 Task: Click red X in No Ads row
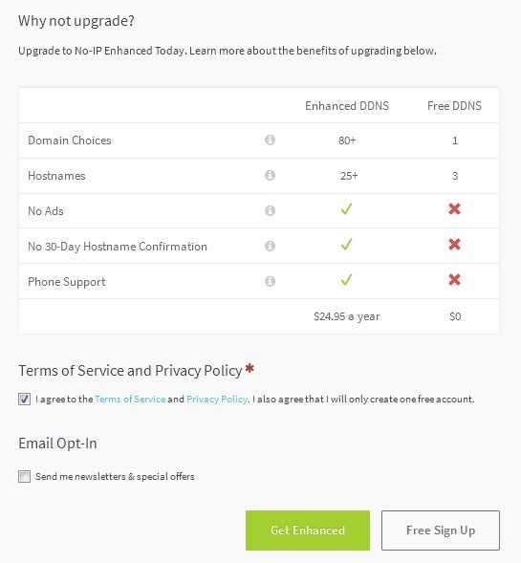click(x=455, y=209)
